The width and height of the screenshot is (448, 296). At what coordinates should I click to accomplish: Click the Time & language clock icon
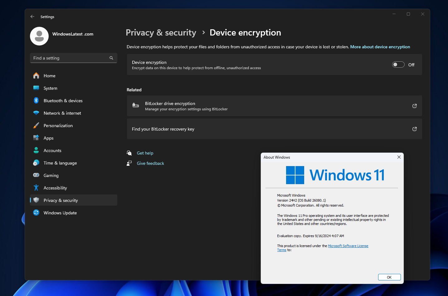click(x=36, y=163)
